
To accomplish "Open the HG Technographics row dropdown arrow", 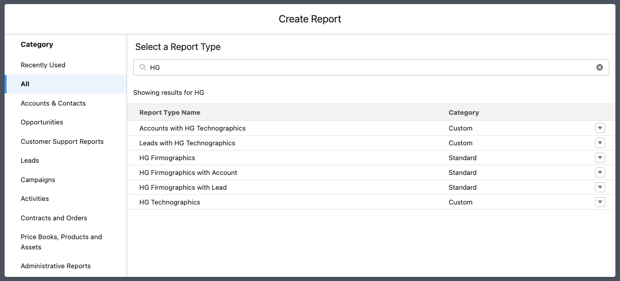I will coord(600,202).
